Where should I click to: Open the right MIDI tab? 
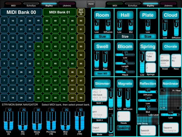[x=115, y=5]
